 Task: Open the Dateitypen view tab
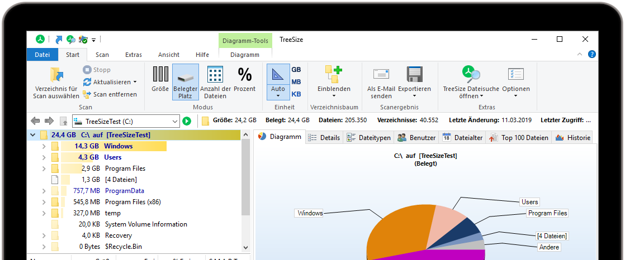click(368, 138)
